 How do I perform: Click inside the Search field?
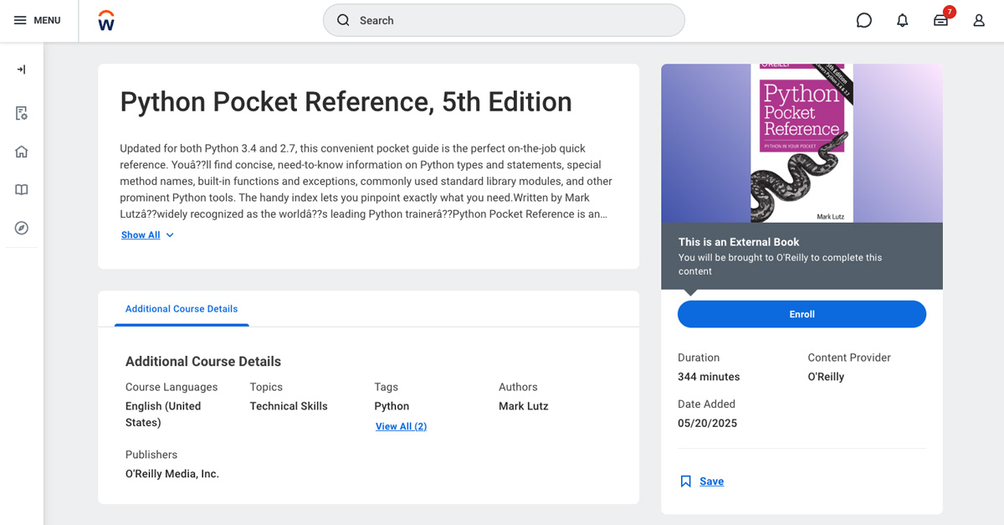click(x=504, y=20)
